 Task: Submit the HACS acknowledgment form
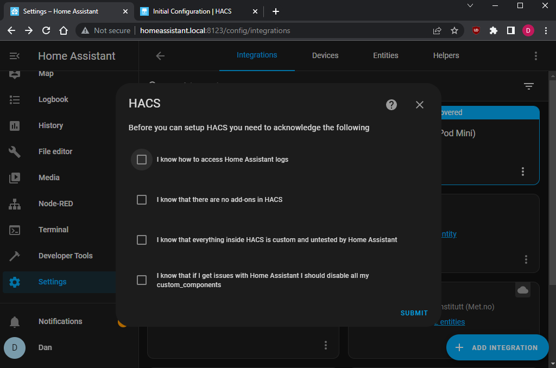pyautogui.click(x=414, y=313)
